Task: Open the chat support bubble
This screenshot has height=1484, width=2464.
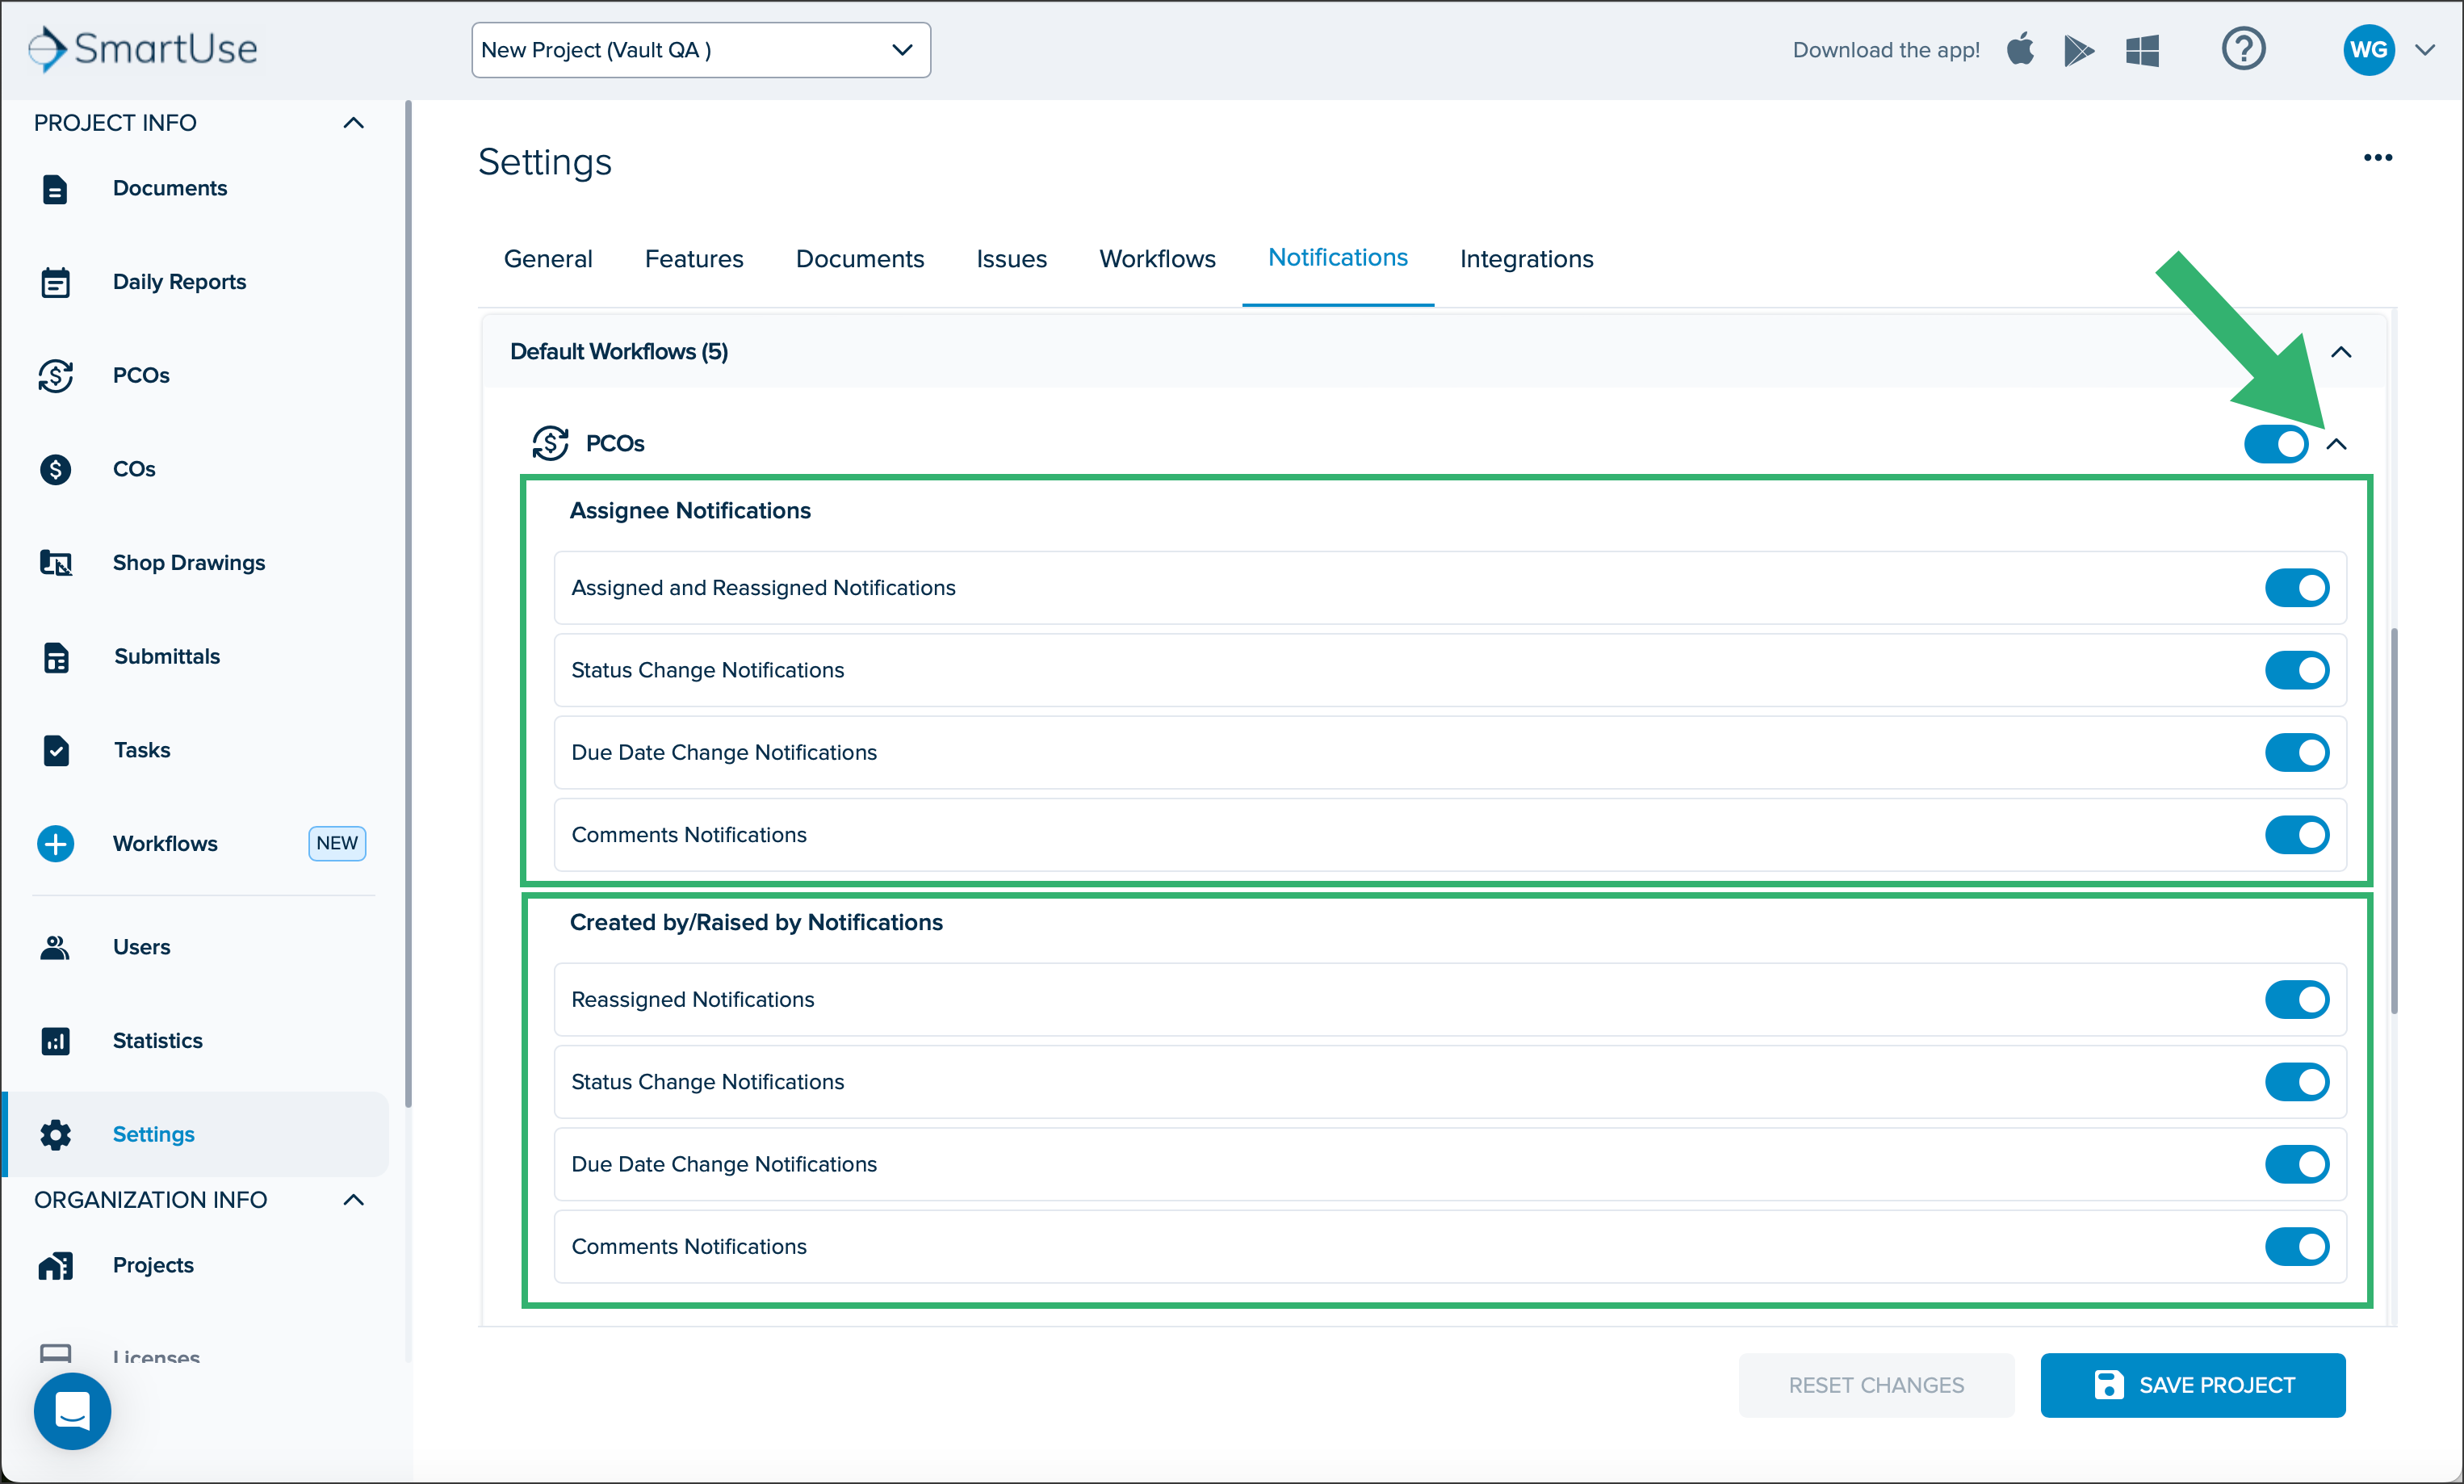Action: (72, 1411)
